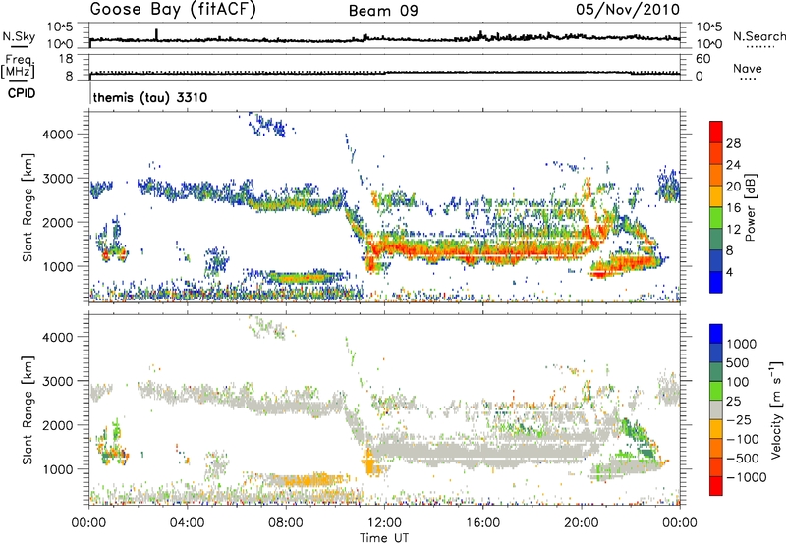Click the 'Power [dB]' colorbar label

(751, 207)
